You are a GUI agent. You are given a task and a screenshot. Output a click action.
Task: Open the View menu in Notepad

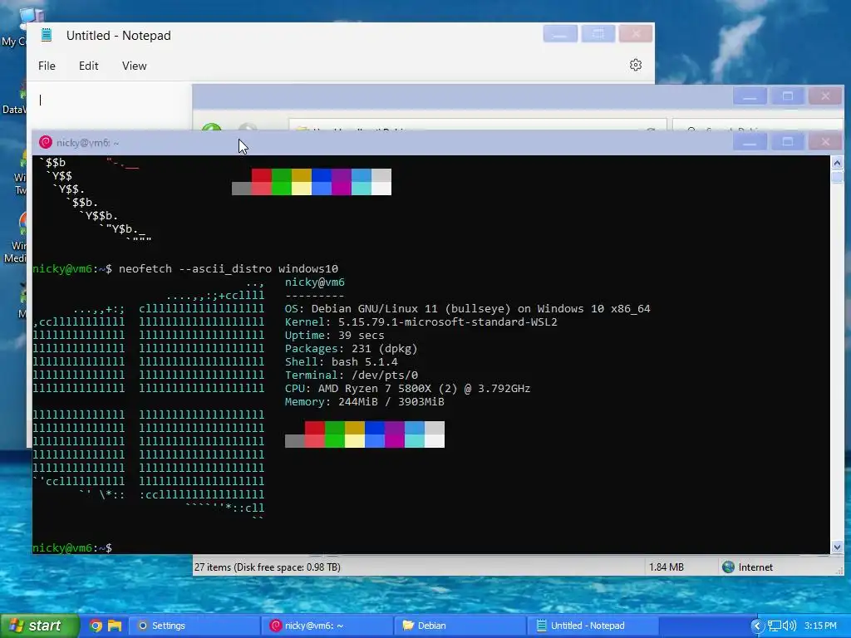134,66
